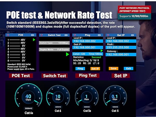Click POE line 5 showing 48V
Image resolution: width=156 pixels, height=117 pixels.
point(16,52)
